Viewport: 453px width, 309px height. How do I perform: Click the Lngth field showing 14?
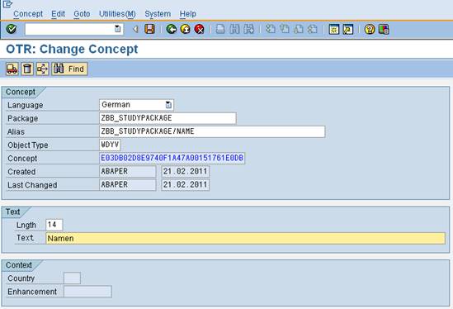(54, 225)
